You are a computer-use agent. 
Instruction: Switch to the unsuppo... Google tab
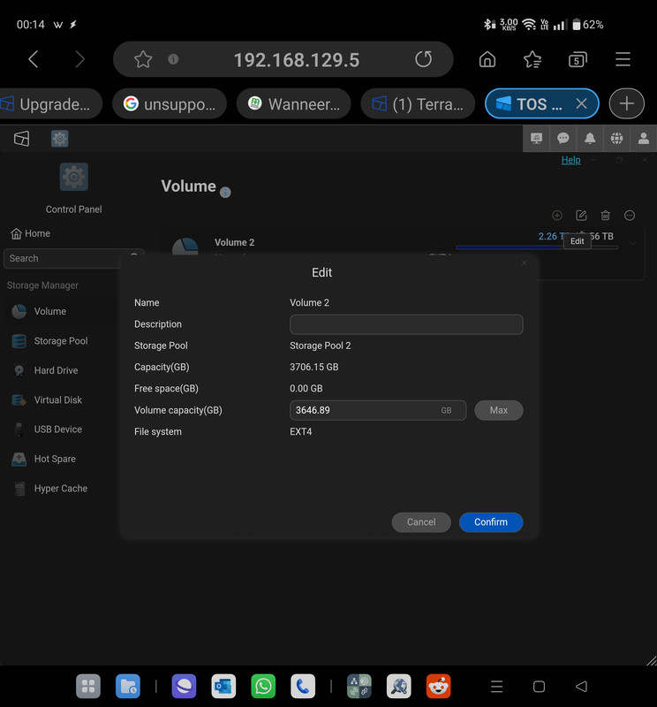coord(170,104)
